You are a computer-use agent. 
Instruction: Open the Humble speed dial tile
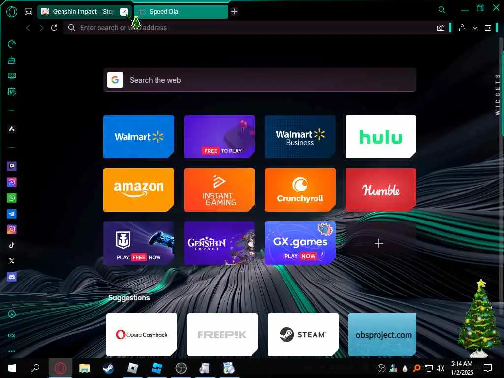point(381,190)
